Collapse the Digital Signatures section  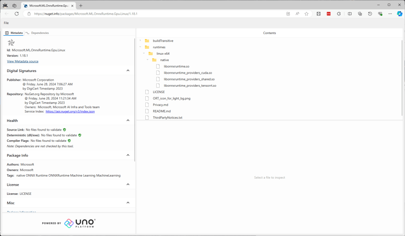click(x=128, y=70)
